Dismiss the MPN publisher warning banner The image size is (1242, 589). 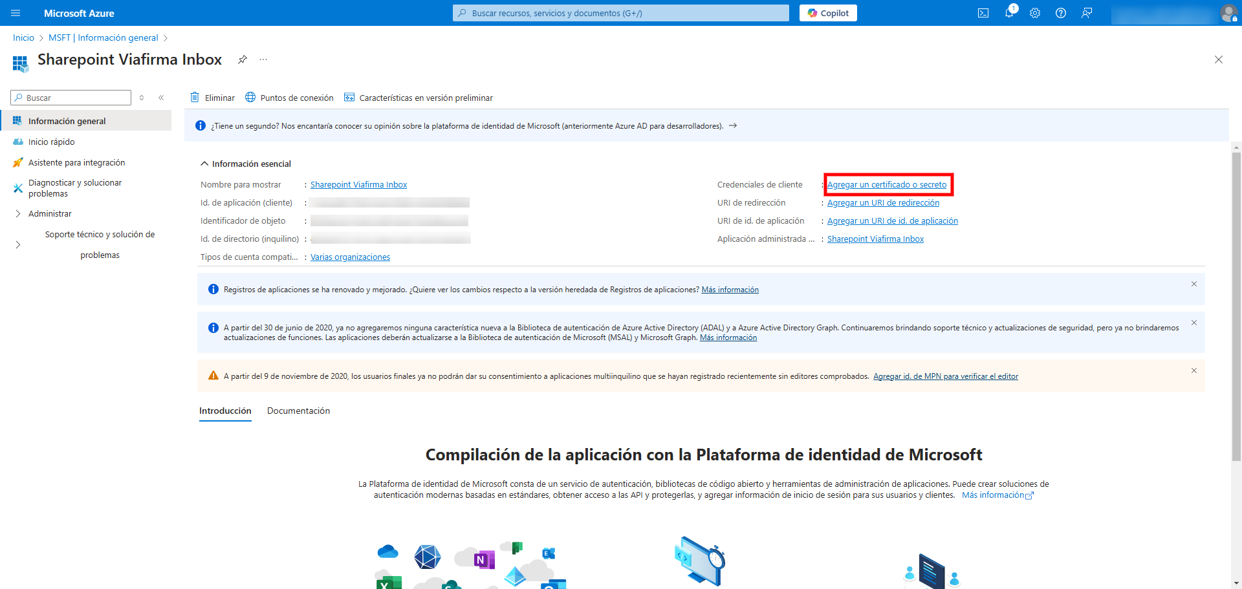pos(1193,370)
